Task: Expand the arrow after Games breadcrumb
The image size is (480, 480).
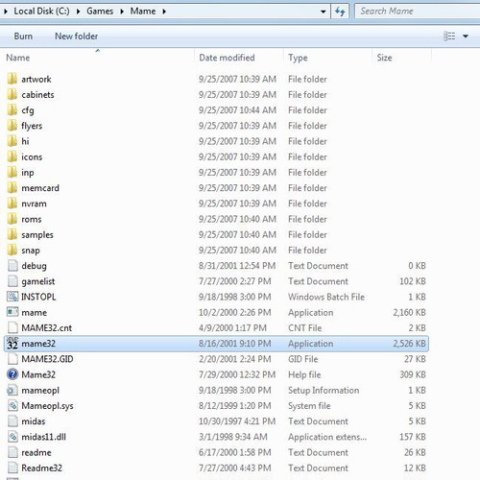Action: [x=122, y=12]
